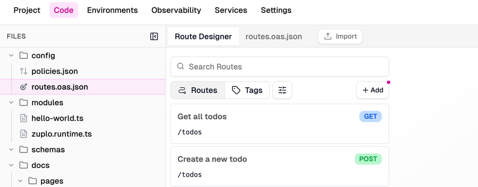
Task: Add a new route with + Add
Action: (372, 90)
